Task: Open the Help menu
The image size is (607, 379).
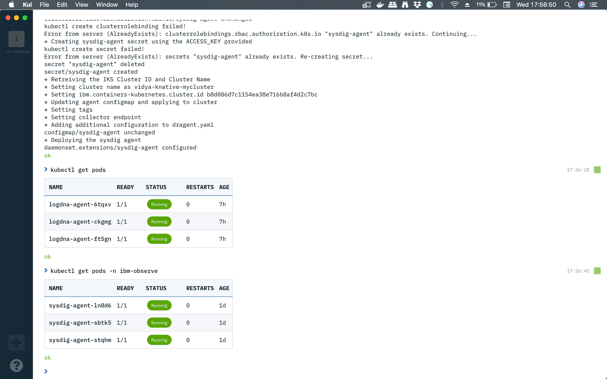Action: coord(132,5)
